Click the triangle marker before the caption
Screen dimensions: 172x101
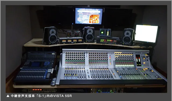(8, 96)
